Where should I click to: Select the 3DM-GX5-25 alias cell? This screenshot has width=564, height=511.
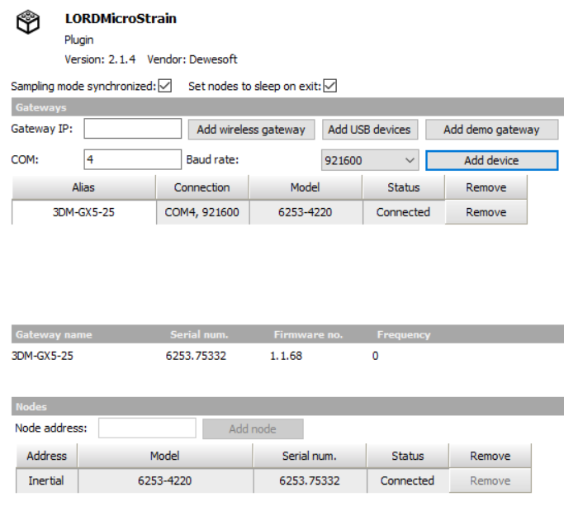pyautogui.click(x=83, y=212)
